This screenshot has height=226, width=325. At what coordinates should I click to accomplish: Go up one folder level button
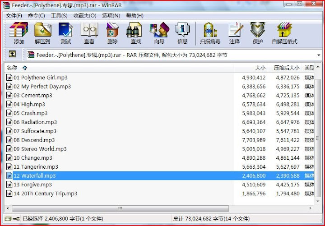click(12, 55)
